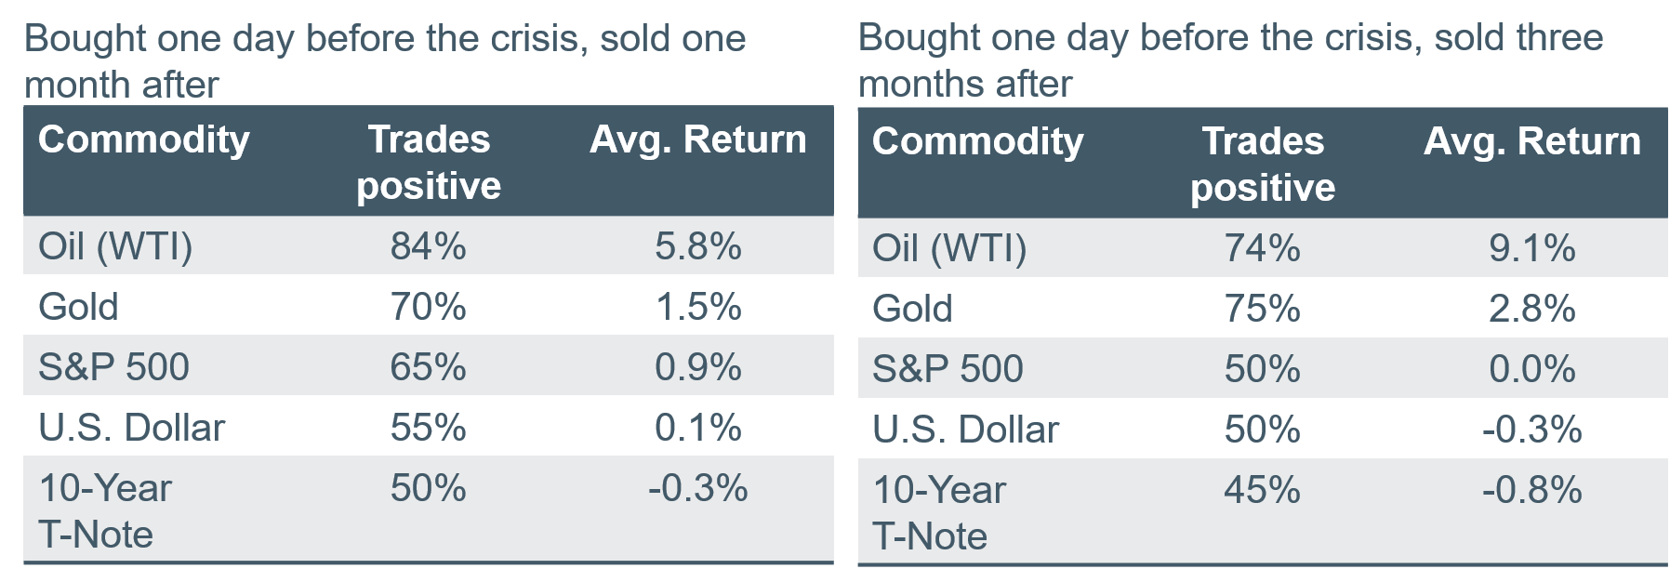This screenshot has height=582, width=1670.
Task: Select 10-Year T-Note in left table
Action: pos(105,511)
